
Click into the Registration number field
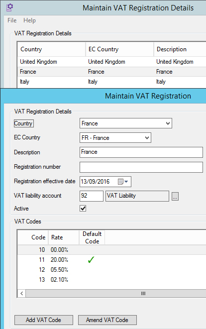pos(141,167)
